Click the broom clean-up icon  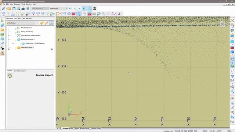(41, 23)
